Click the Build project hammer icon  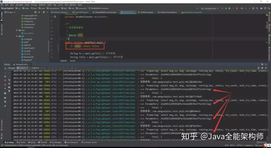197,8
